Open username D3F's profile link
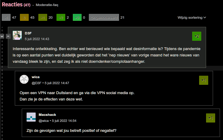Viewport: 223px width, 140px height. pos(28,33)
